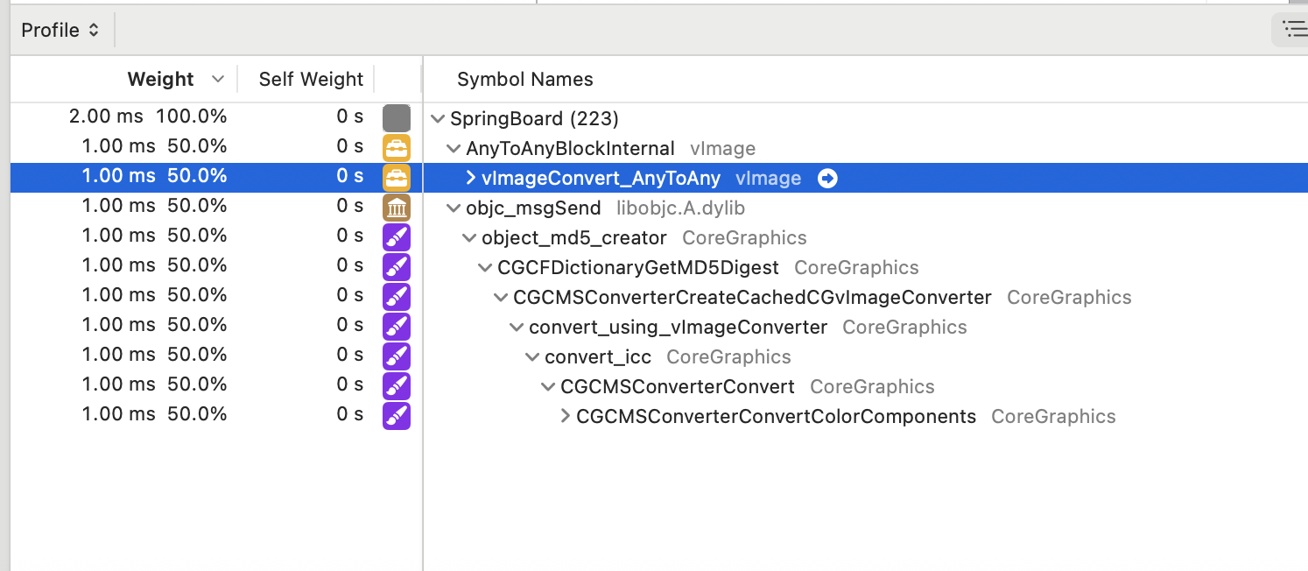Click the purple brush icon for convert_icc row
The image size is (1308, 571).
(x=397, y=356)
